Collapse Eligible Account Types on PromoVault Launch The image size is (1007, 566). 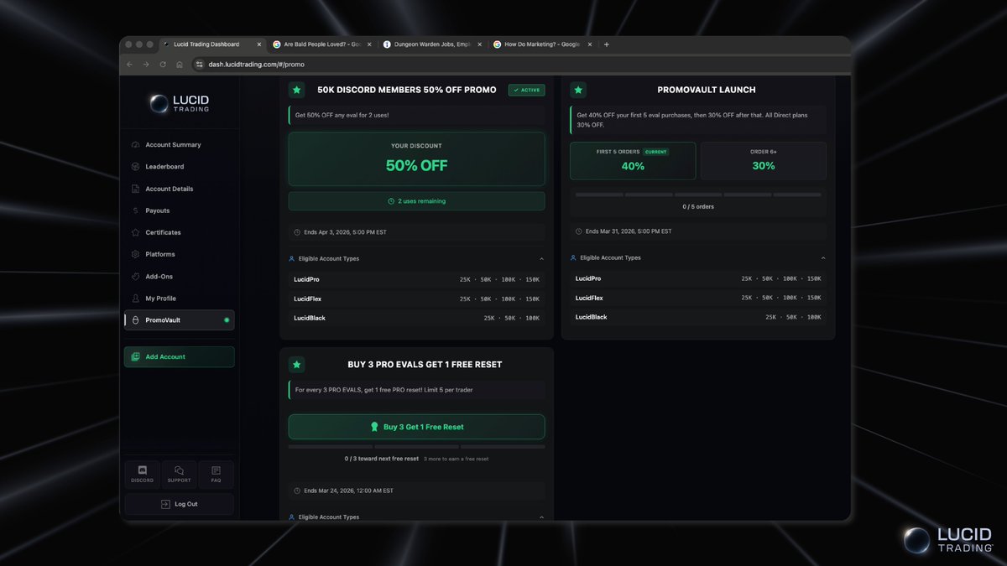coord(822,258)
